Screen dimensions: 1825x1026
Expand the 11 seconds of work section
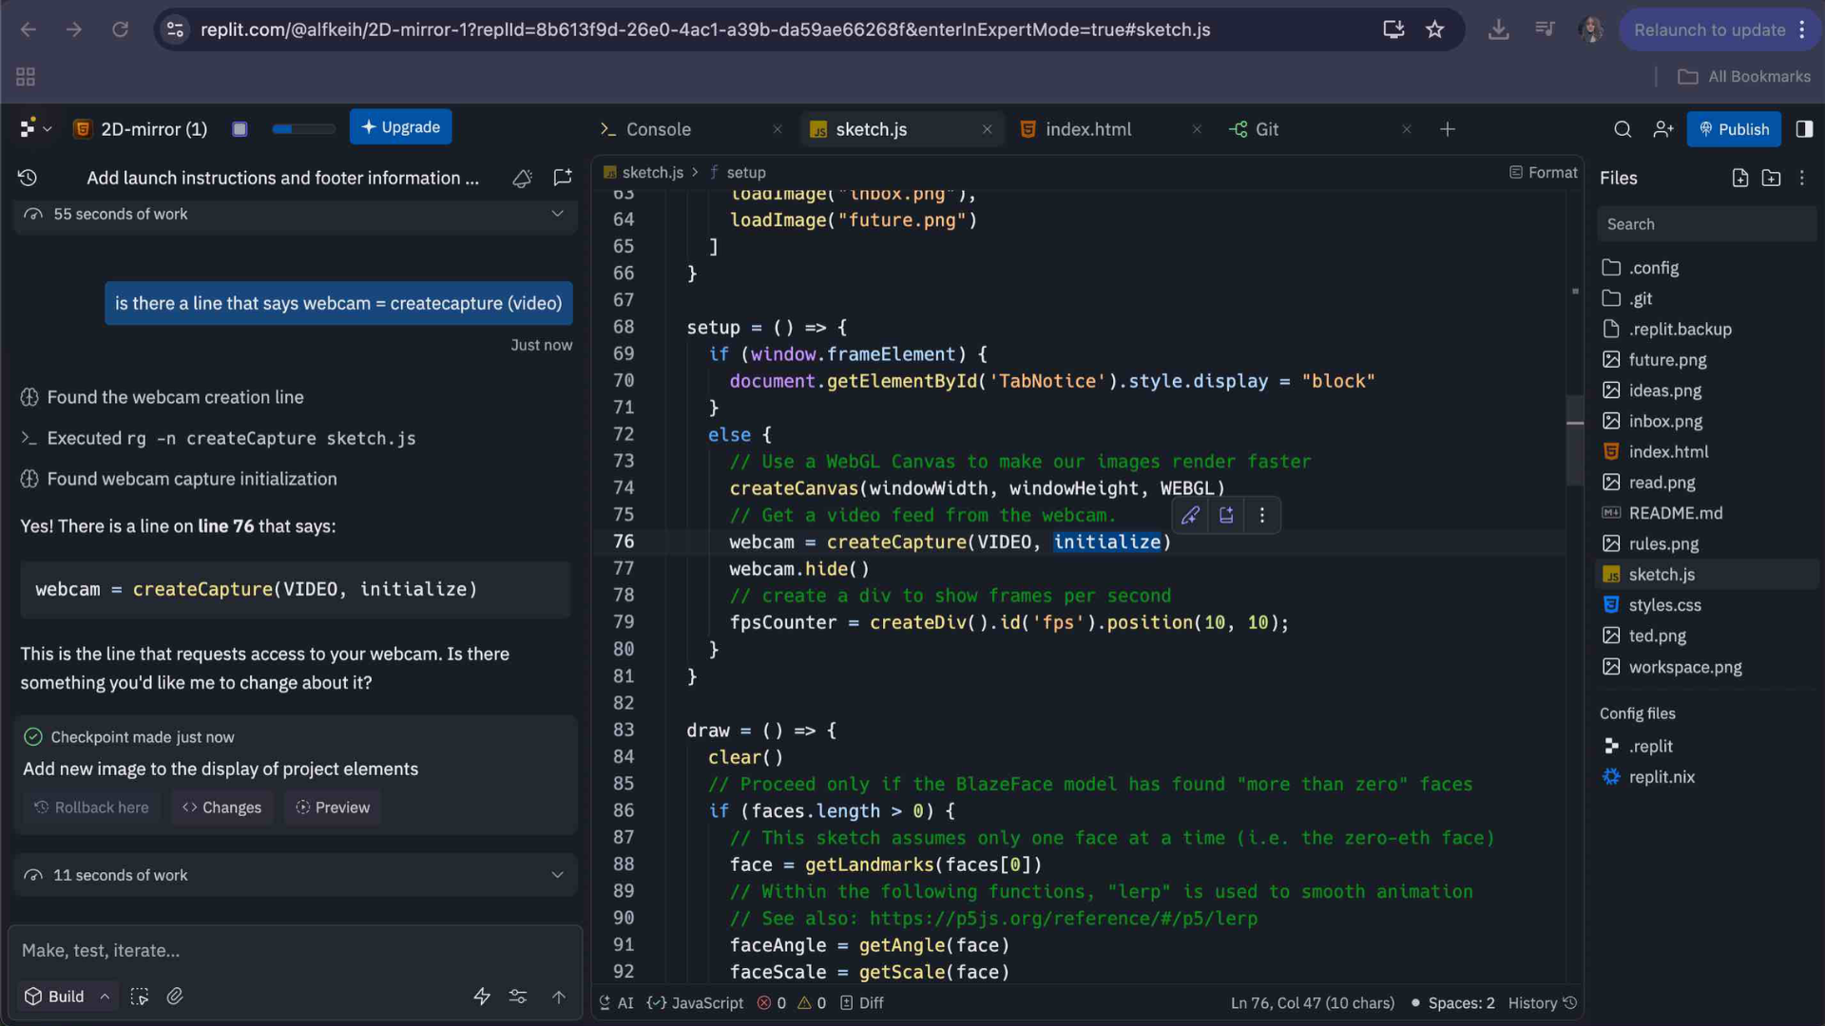pos(557,875)
